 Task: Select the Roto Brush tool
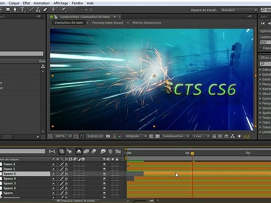(x=55, y=10)
